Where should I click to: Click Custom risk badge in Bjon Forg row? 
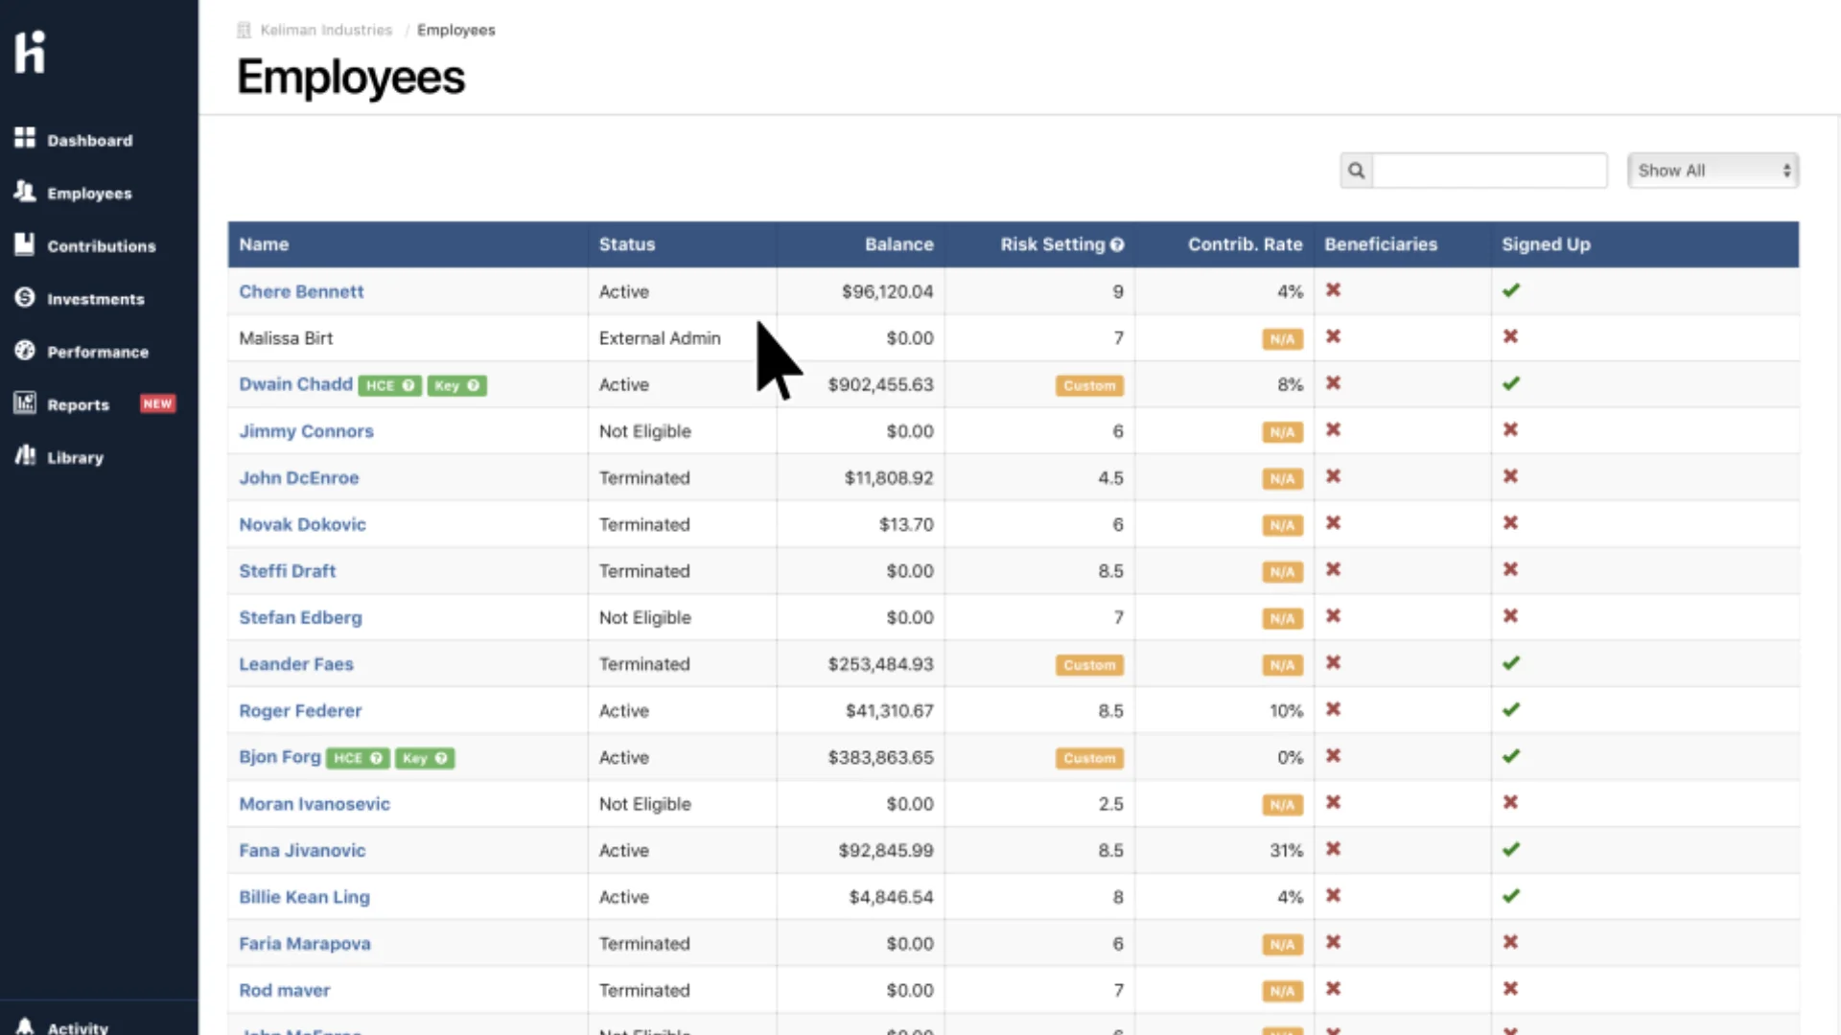pyautogui.click(x=1089, y=758)
